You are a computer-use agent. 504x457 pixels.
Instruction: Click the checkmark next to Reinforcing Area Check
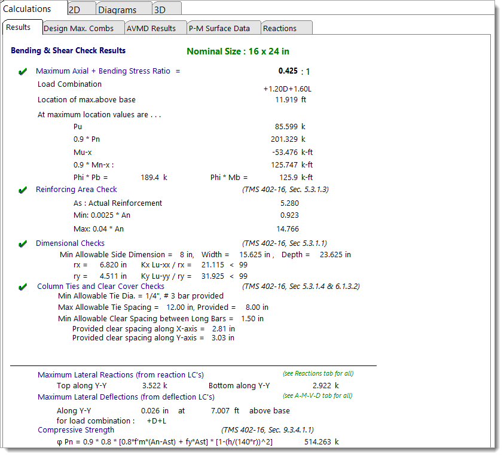tap(23, 190)
